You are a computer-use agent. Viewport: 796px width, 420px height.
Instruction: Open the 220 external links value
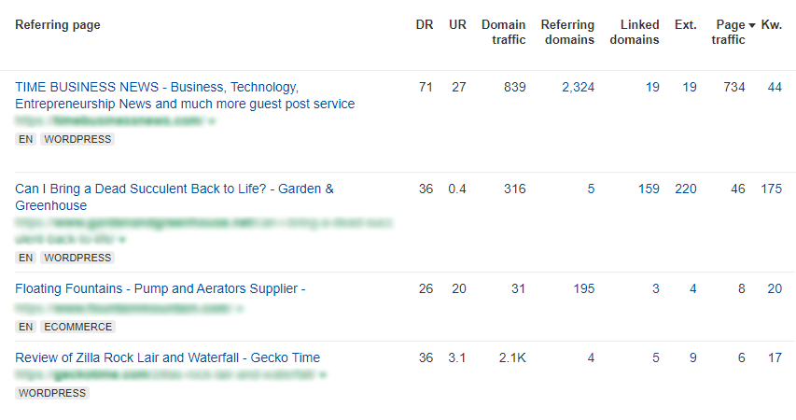click(x=686, y=189)
